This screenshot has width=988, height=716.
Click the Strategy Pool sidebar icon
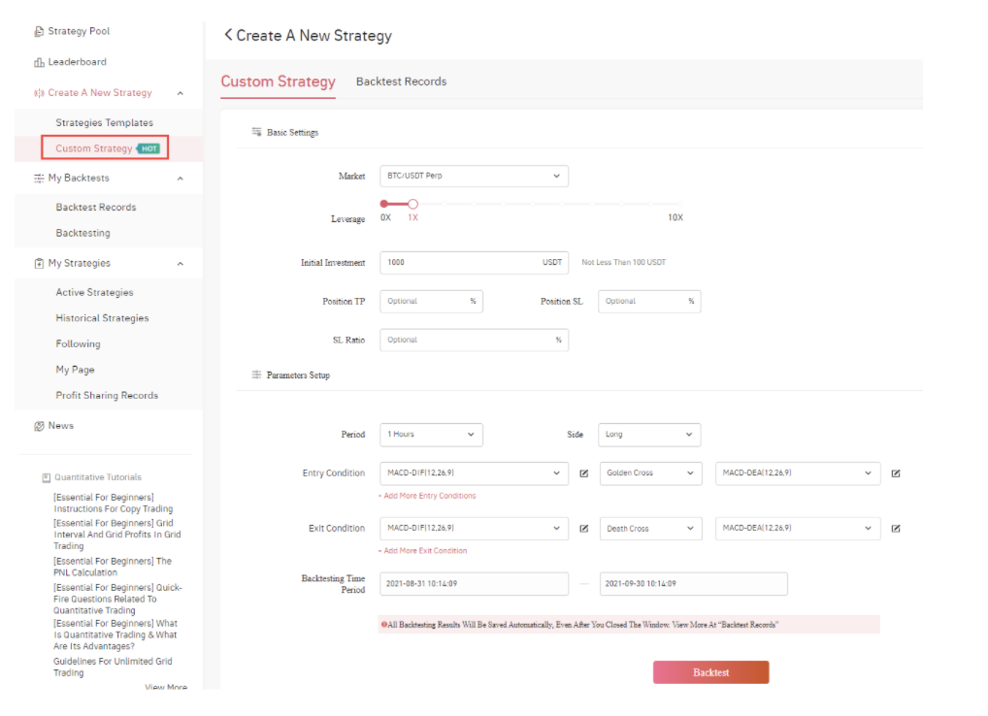point(39,32)
